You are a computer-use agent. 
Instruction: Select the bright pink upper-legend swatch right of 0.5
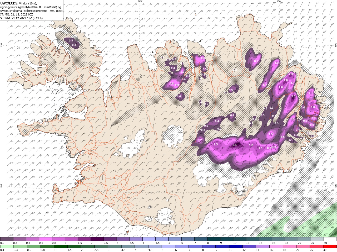45,239
